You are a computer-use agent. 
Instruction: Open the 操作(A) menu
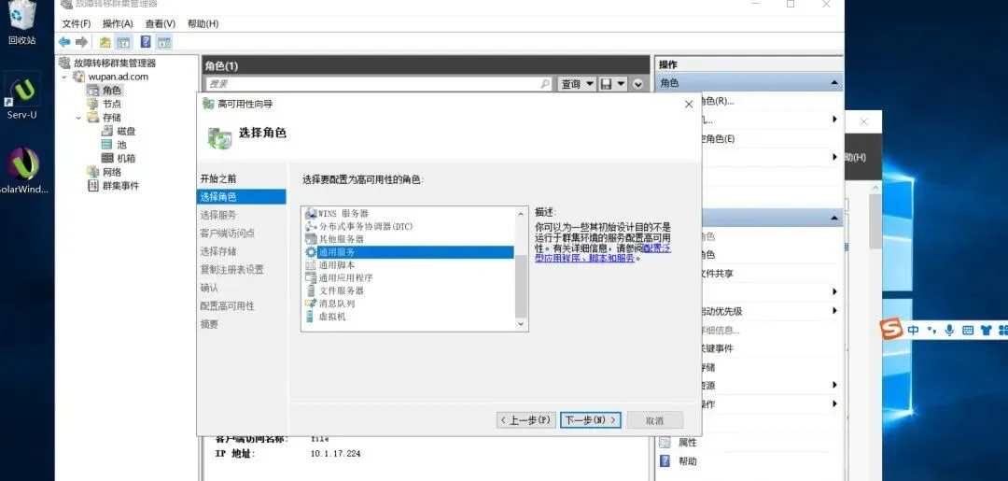118,23
